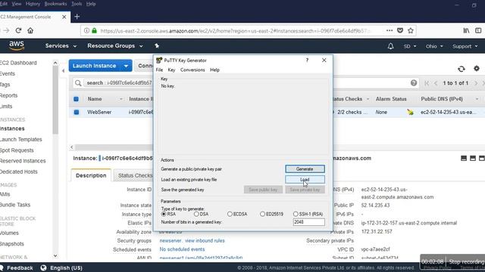This screenshot has height=272, width=485.
Task: Click the site info icon in the address bar
Action: point(86,30)
